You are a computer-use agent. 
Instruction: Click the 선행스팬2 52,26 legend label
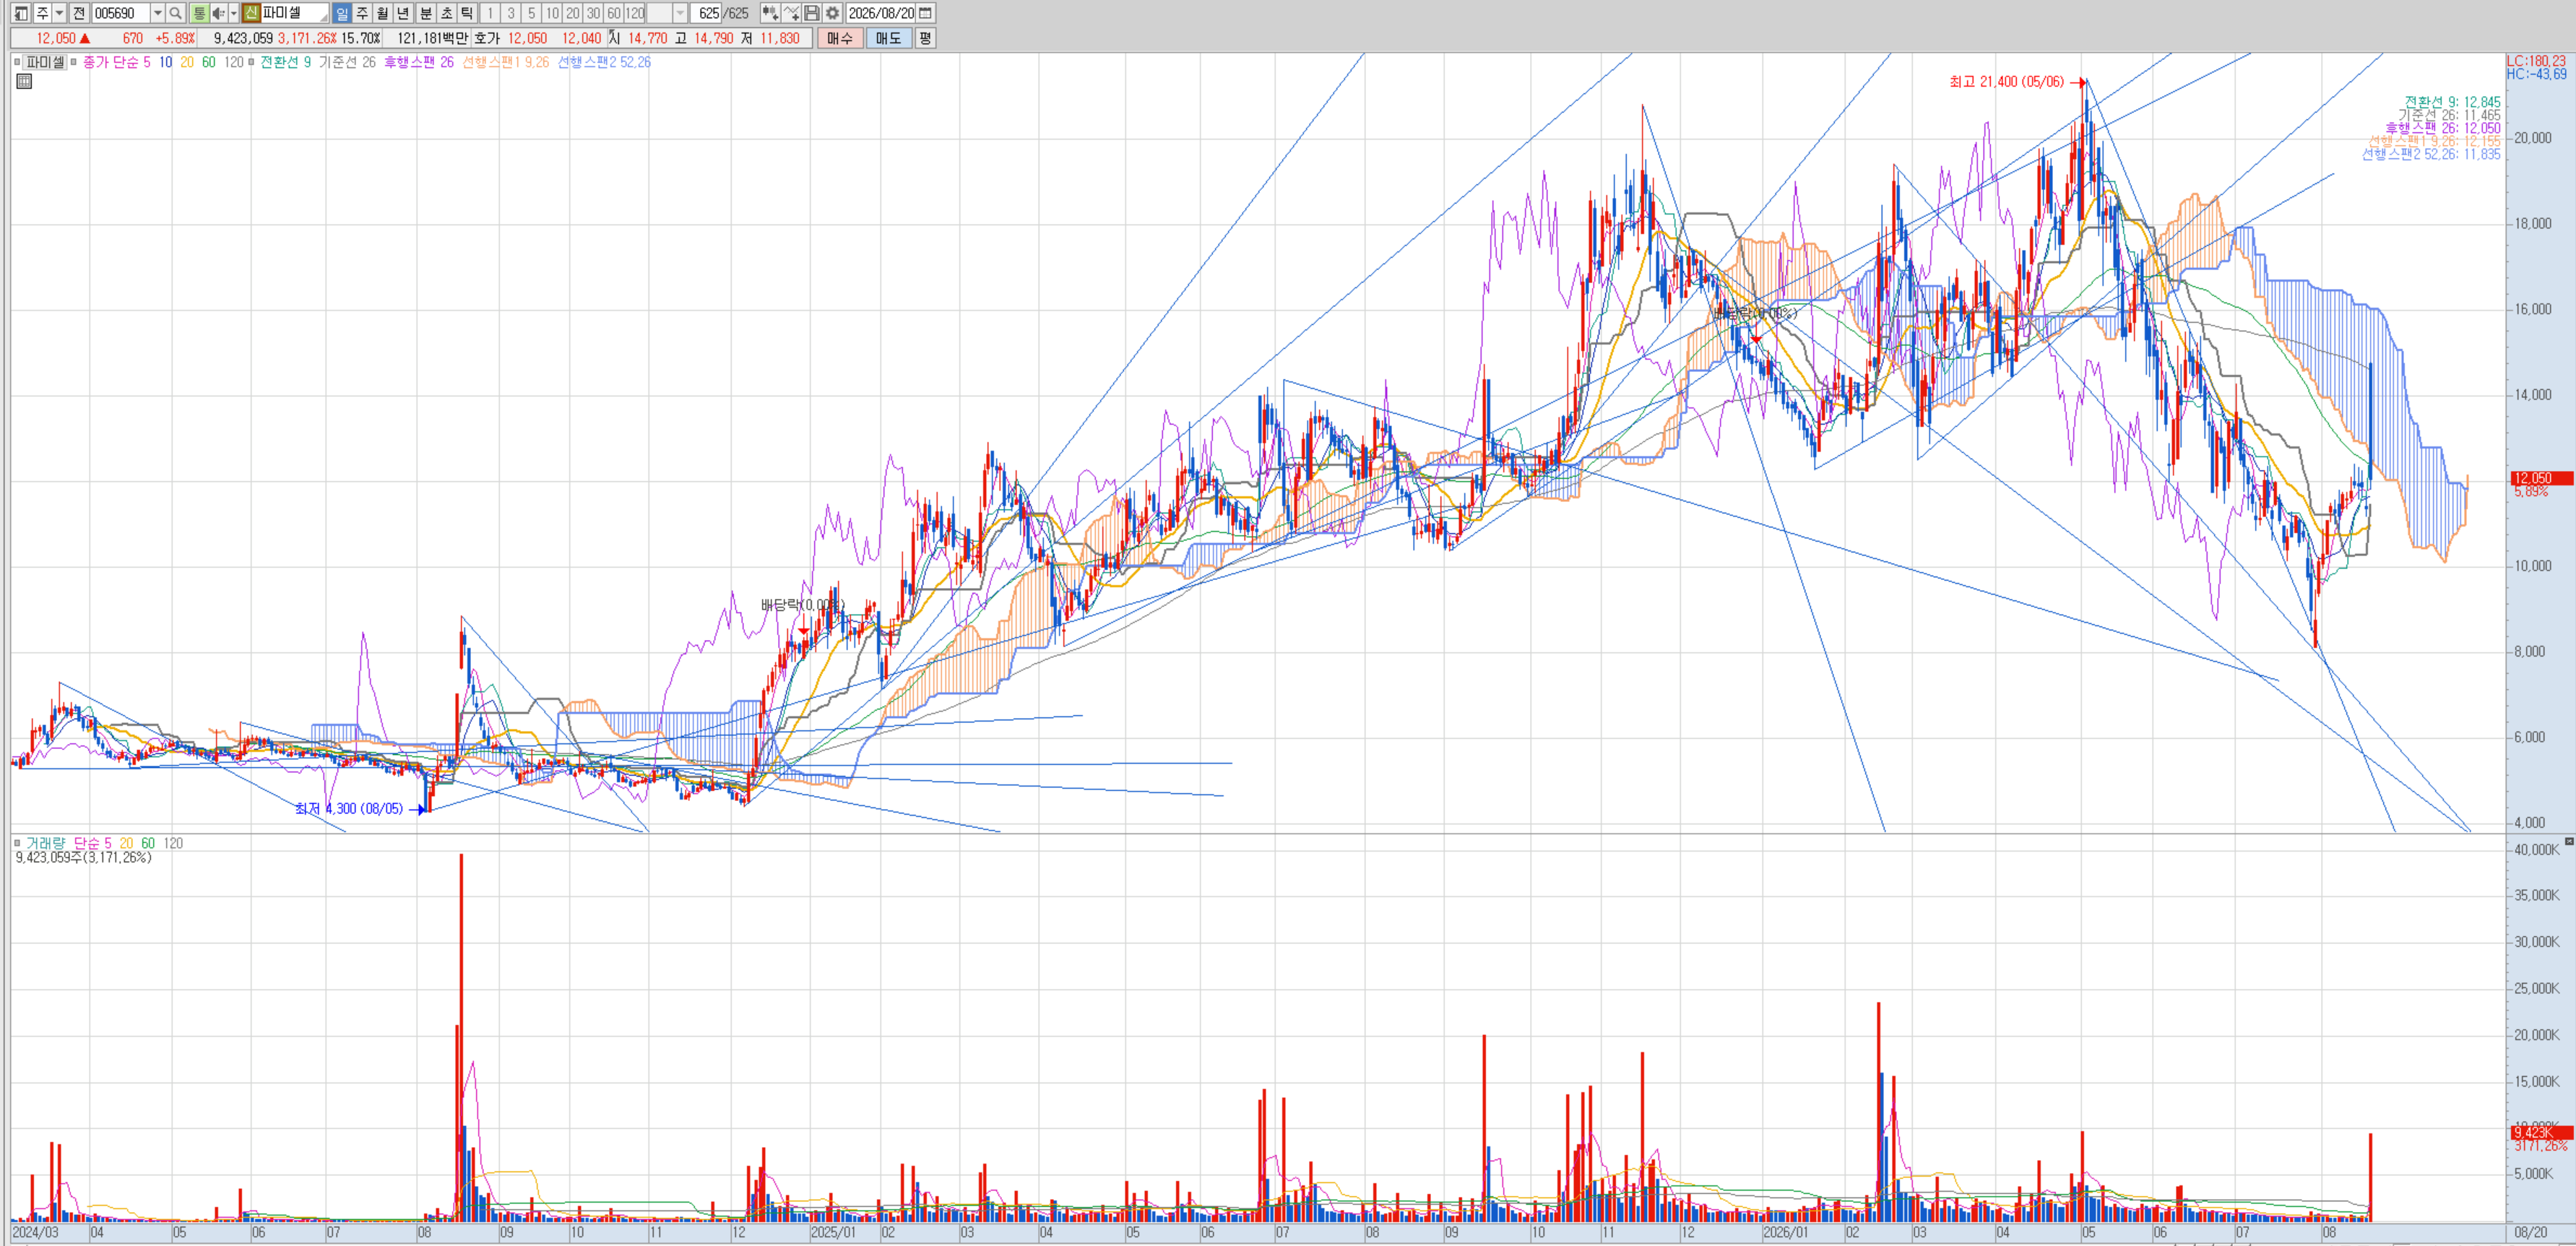(604, 62)
